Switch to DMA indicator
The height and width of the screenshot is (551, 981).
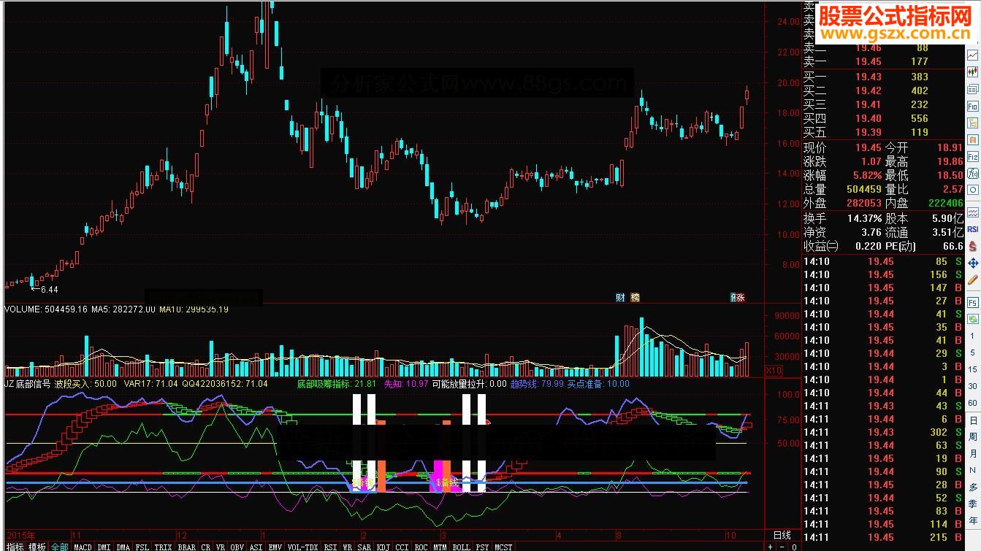pyautogui.click(x=123, y=546)
